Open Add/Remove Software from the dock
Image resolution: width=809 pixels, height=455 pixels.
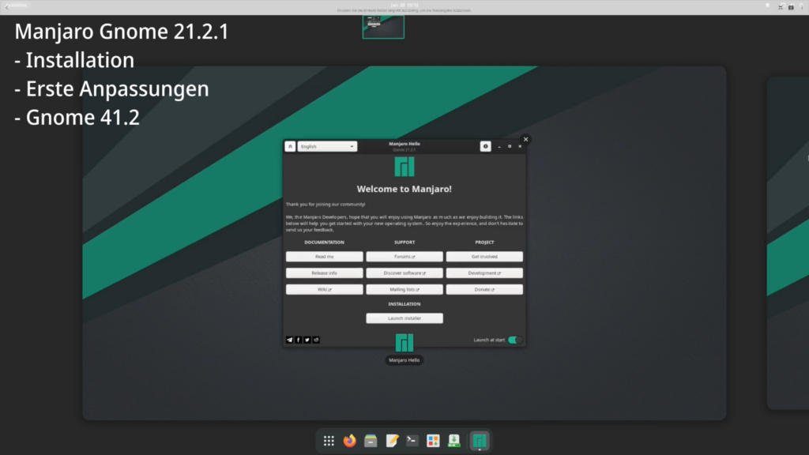coord(433,441)
